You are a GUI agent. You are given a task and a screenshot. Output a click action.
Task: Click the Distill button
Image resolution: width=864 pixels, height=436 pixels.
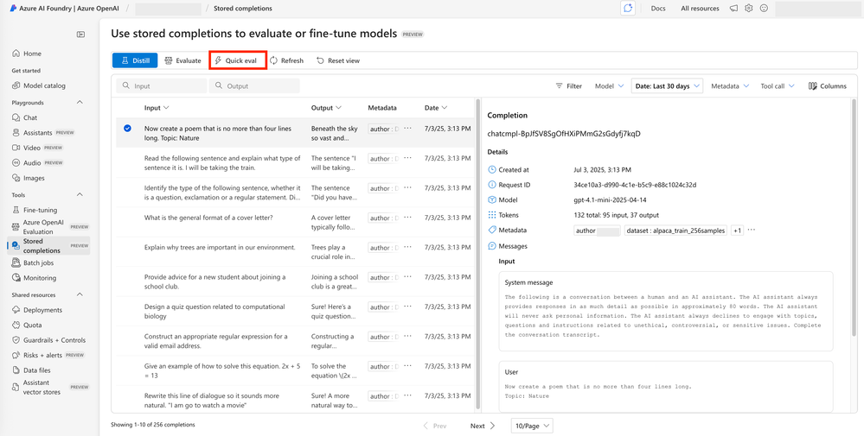(x=135, y=60)
